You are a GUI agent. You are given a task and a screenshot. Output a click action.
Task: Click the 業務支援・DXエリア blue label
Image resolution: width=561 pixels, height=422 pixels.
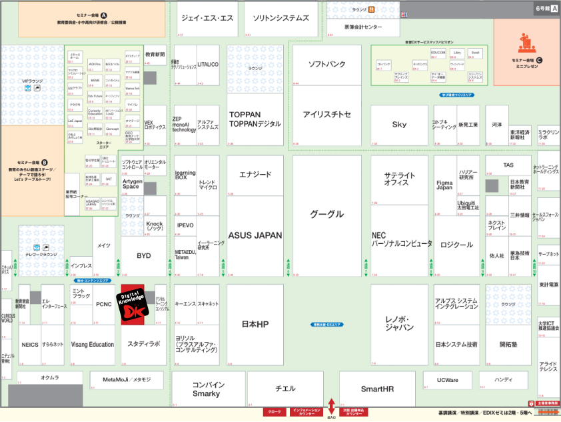tap(327, 325)
